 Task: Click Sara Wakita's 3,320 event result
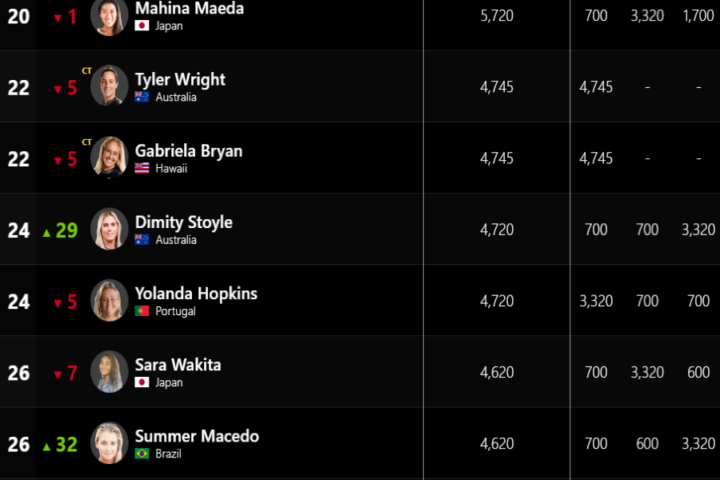click(647, 372)
